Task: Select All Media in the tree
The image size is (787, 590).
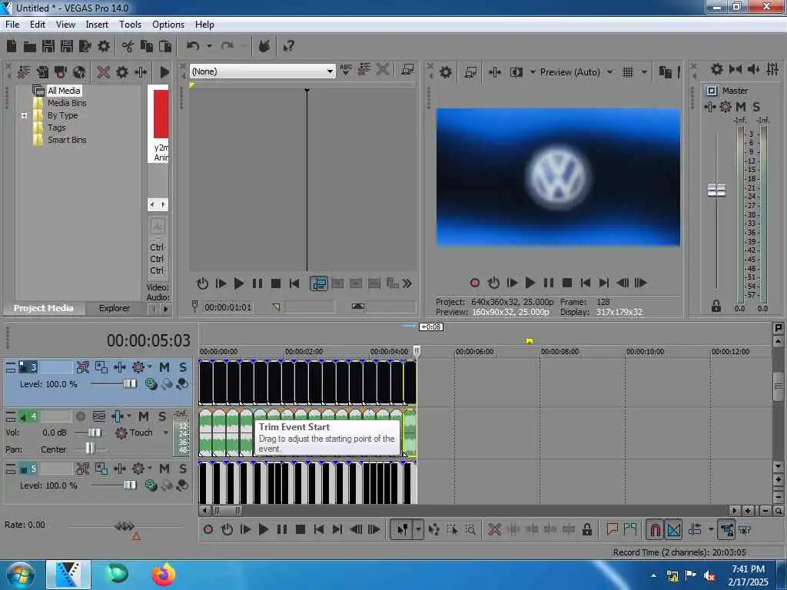Action: [x=64, y=91]
